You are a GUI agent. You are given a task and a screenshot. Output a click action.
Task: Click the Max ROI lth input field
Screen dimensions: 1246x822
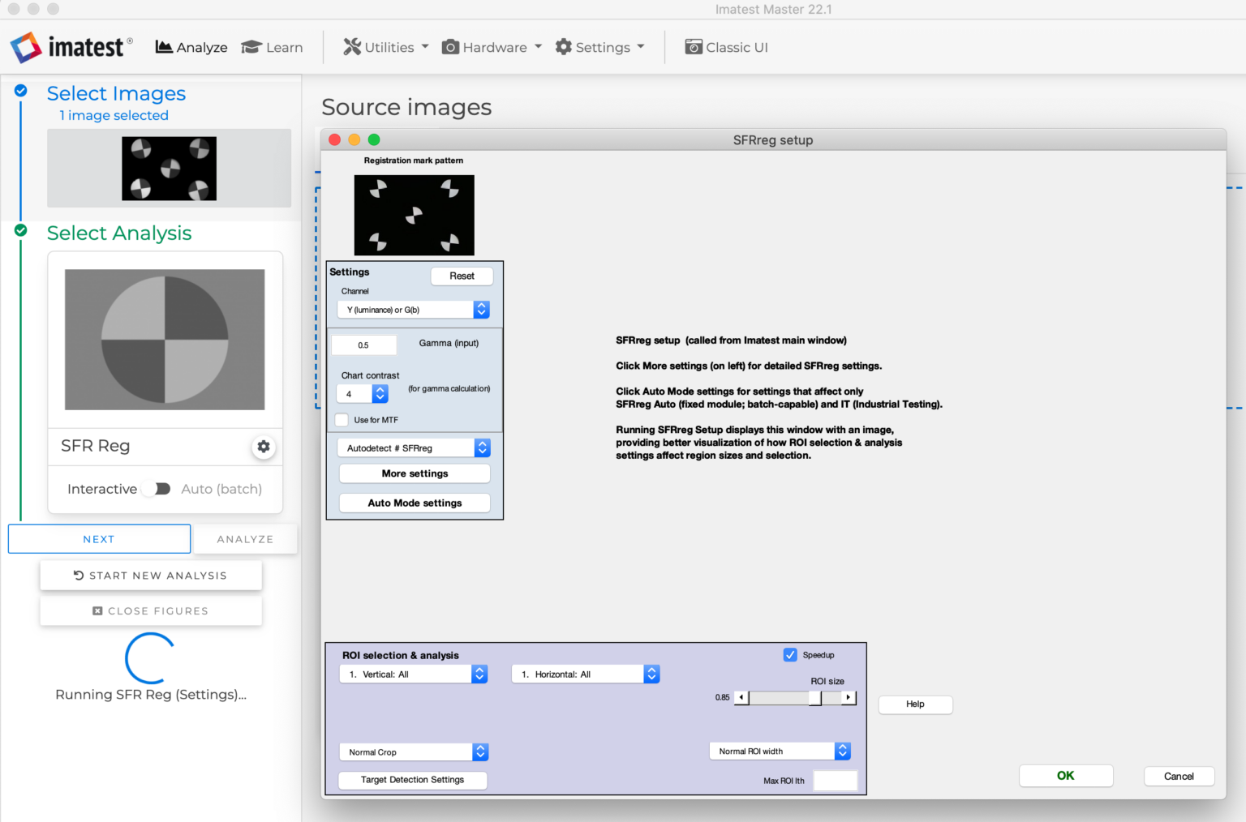835,780
